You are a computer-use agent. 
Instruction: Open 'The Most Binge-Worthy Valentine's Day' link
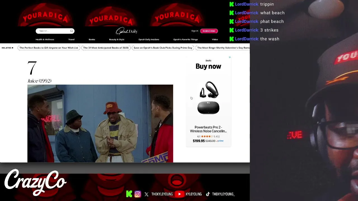(x=223, y=48)
